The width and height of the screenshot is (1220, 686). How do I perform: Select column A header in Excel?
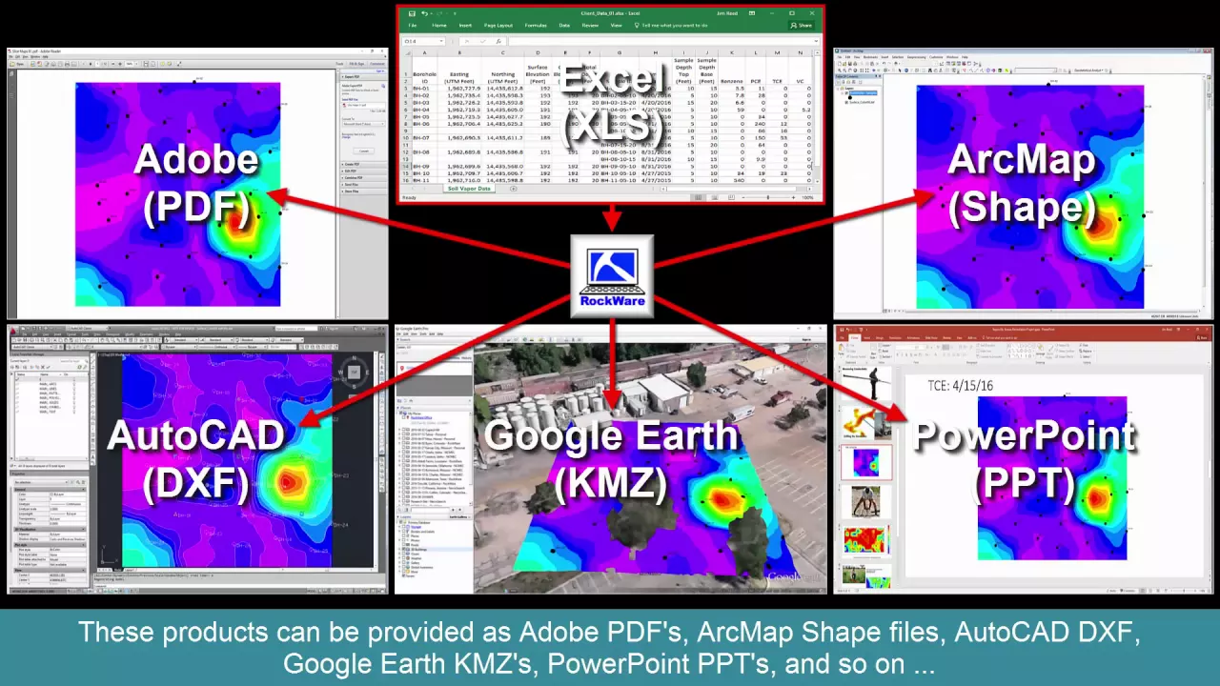425,52
